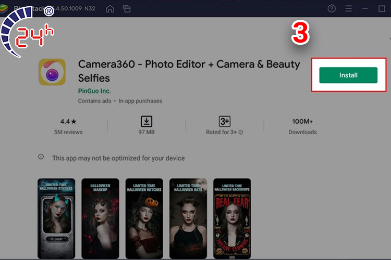
Task: Click the 4.4 star rating
Action: point(68,121)
